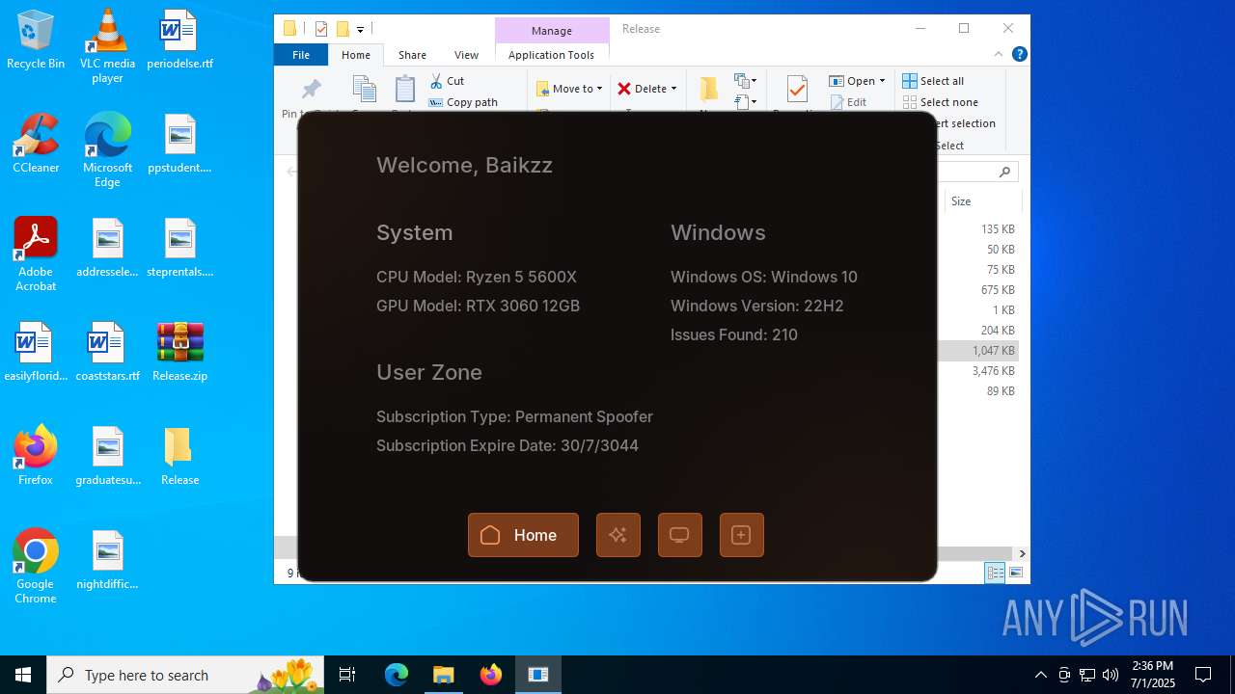This screenshot has height=694, width=1235.
Task: Click the New folder quick access toolbar icon
Action: 342,29
